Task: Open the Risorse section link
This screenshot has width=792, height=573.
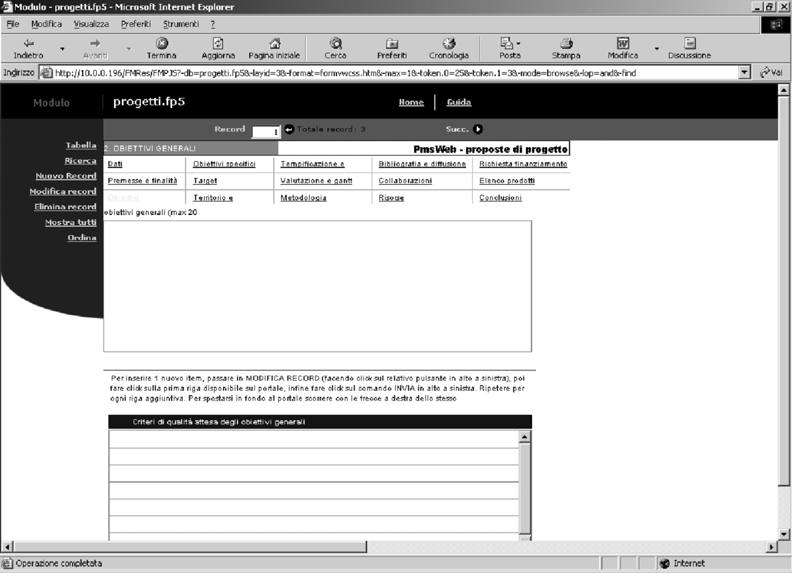Action: click(391, 198)
